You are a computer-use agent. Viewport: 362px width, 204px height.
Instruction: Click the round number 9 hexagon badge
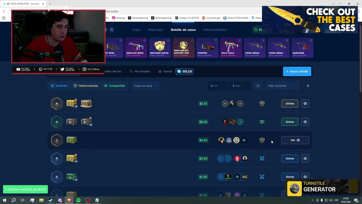coord(57,158)
